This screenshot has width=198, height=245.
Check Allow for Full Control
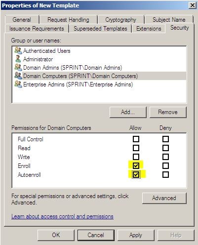[136, 139]
